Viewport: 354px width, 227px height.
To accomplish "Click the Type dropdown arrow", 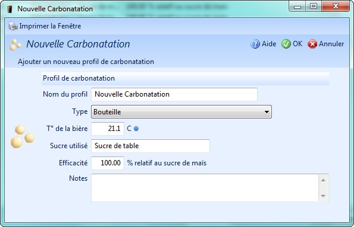I will (x=267, y=112).
